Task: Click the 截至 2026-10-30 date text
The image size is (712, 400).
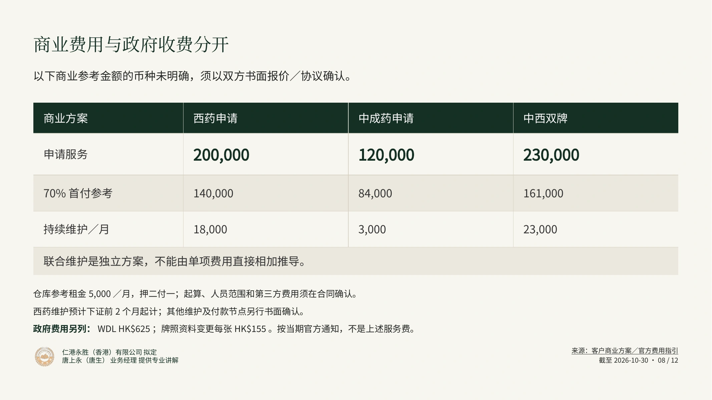Action: coord(623,360)
